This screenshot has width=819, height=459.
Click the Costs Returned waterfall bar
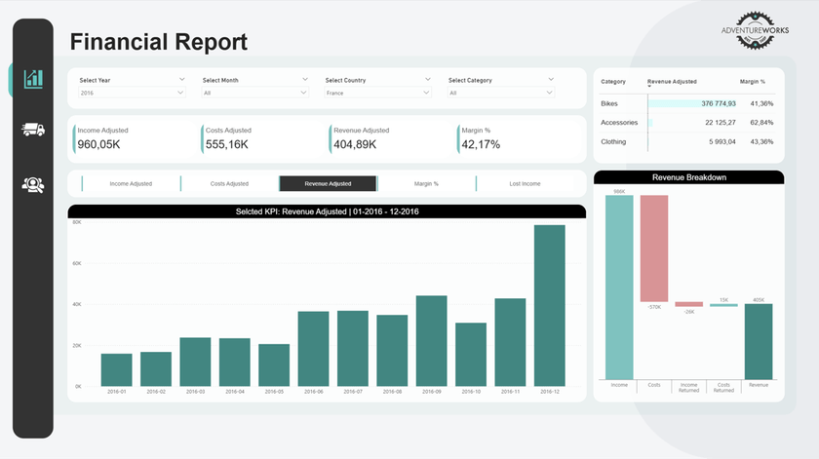(723, 305)
